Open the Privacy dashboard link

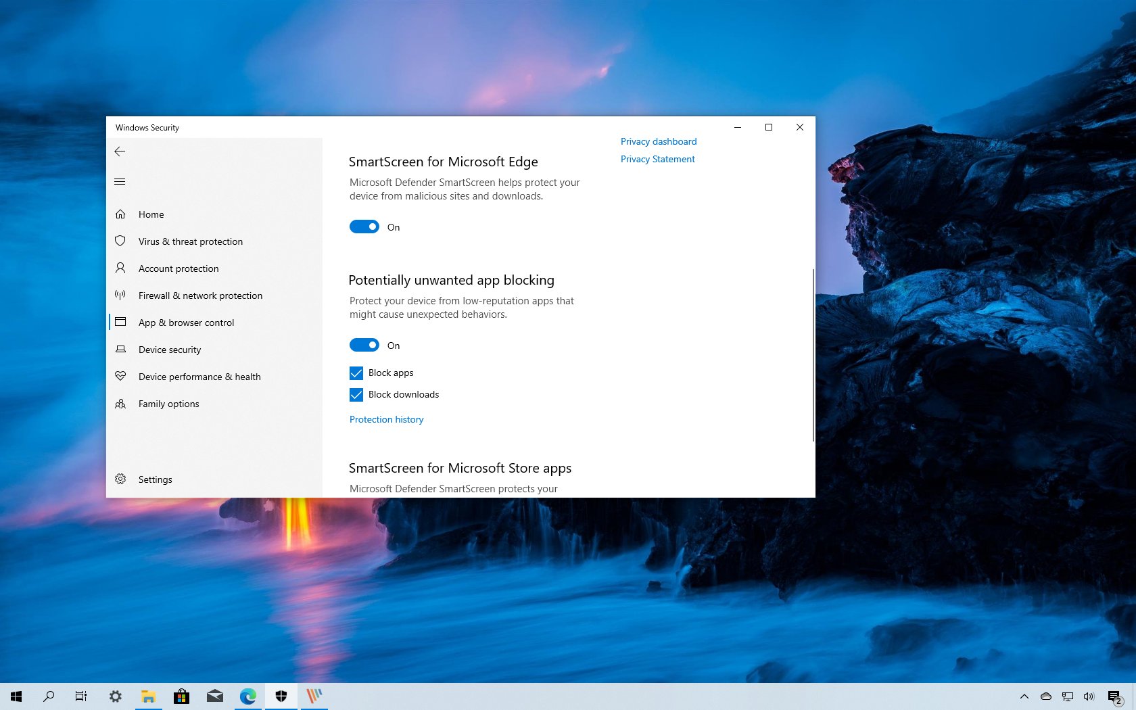click(658, 141)
